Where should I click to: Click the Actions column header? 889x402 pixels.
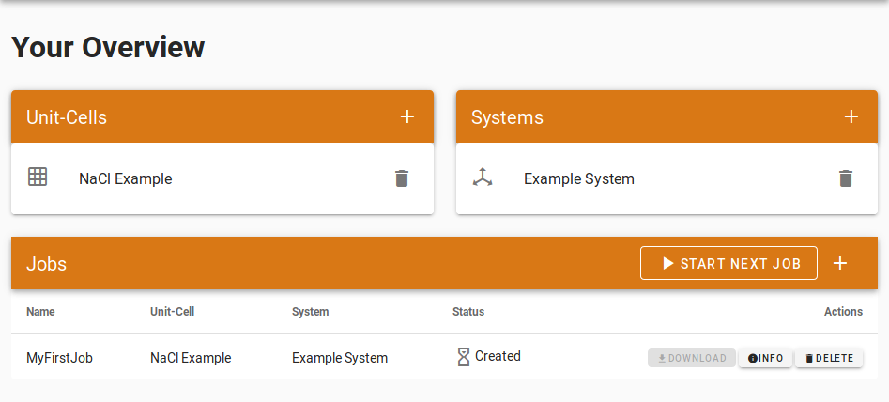[x=843, y=311]
